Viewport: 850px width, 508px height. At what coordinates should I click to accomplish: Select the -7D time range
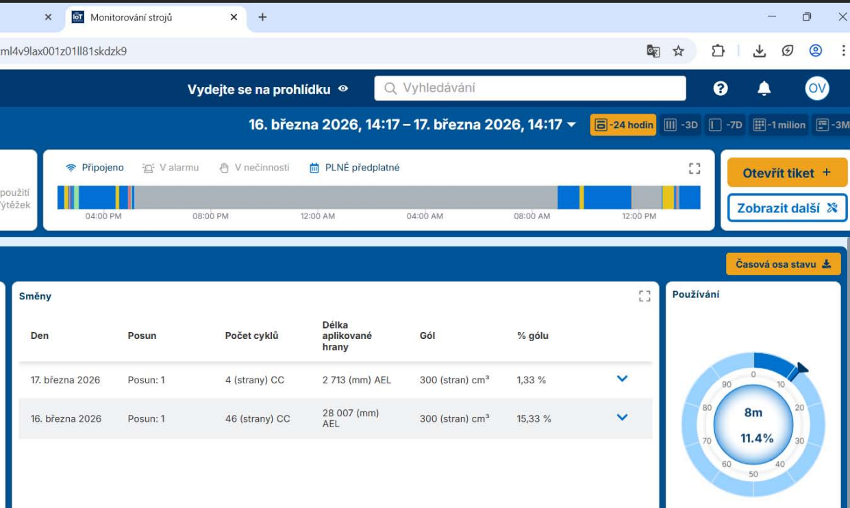(x=725, y=125)
